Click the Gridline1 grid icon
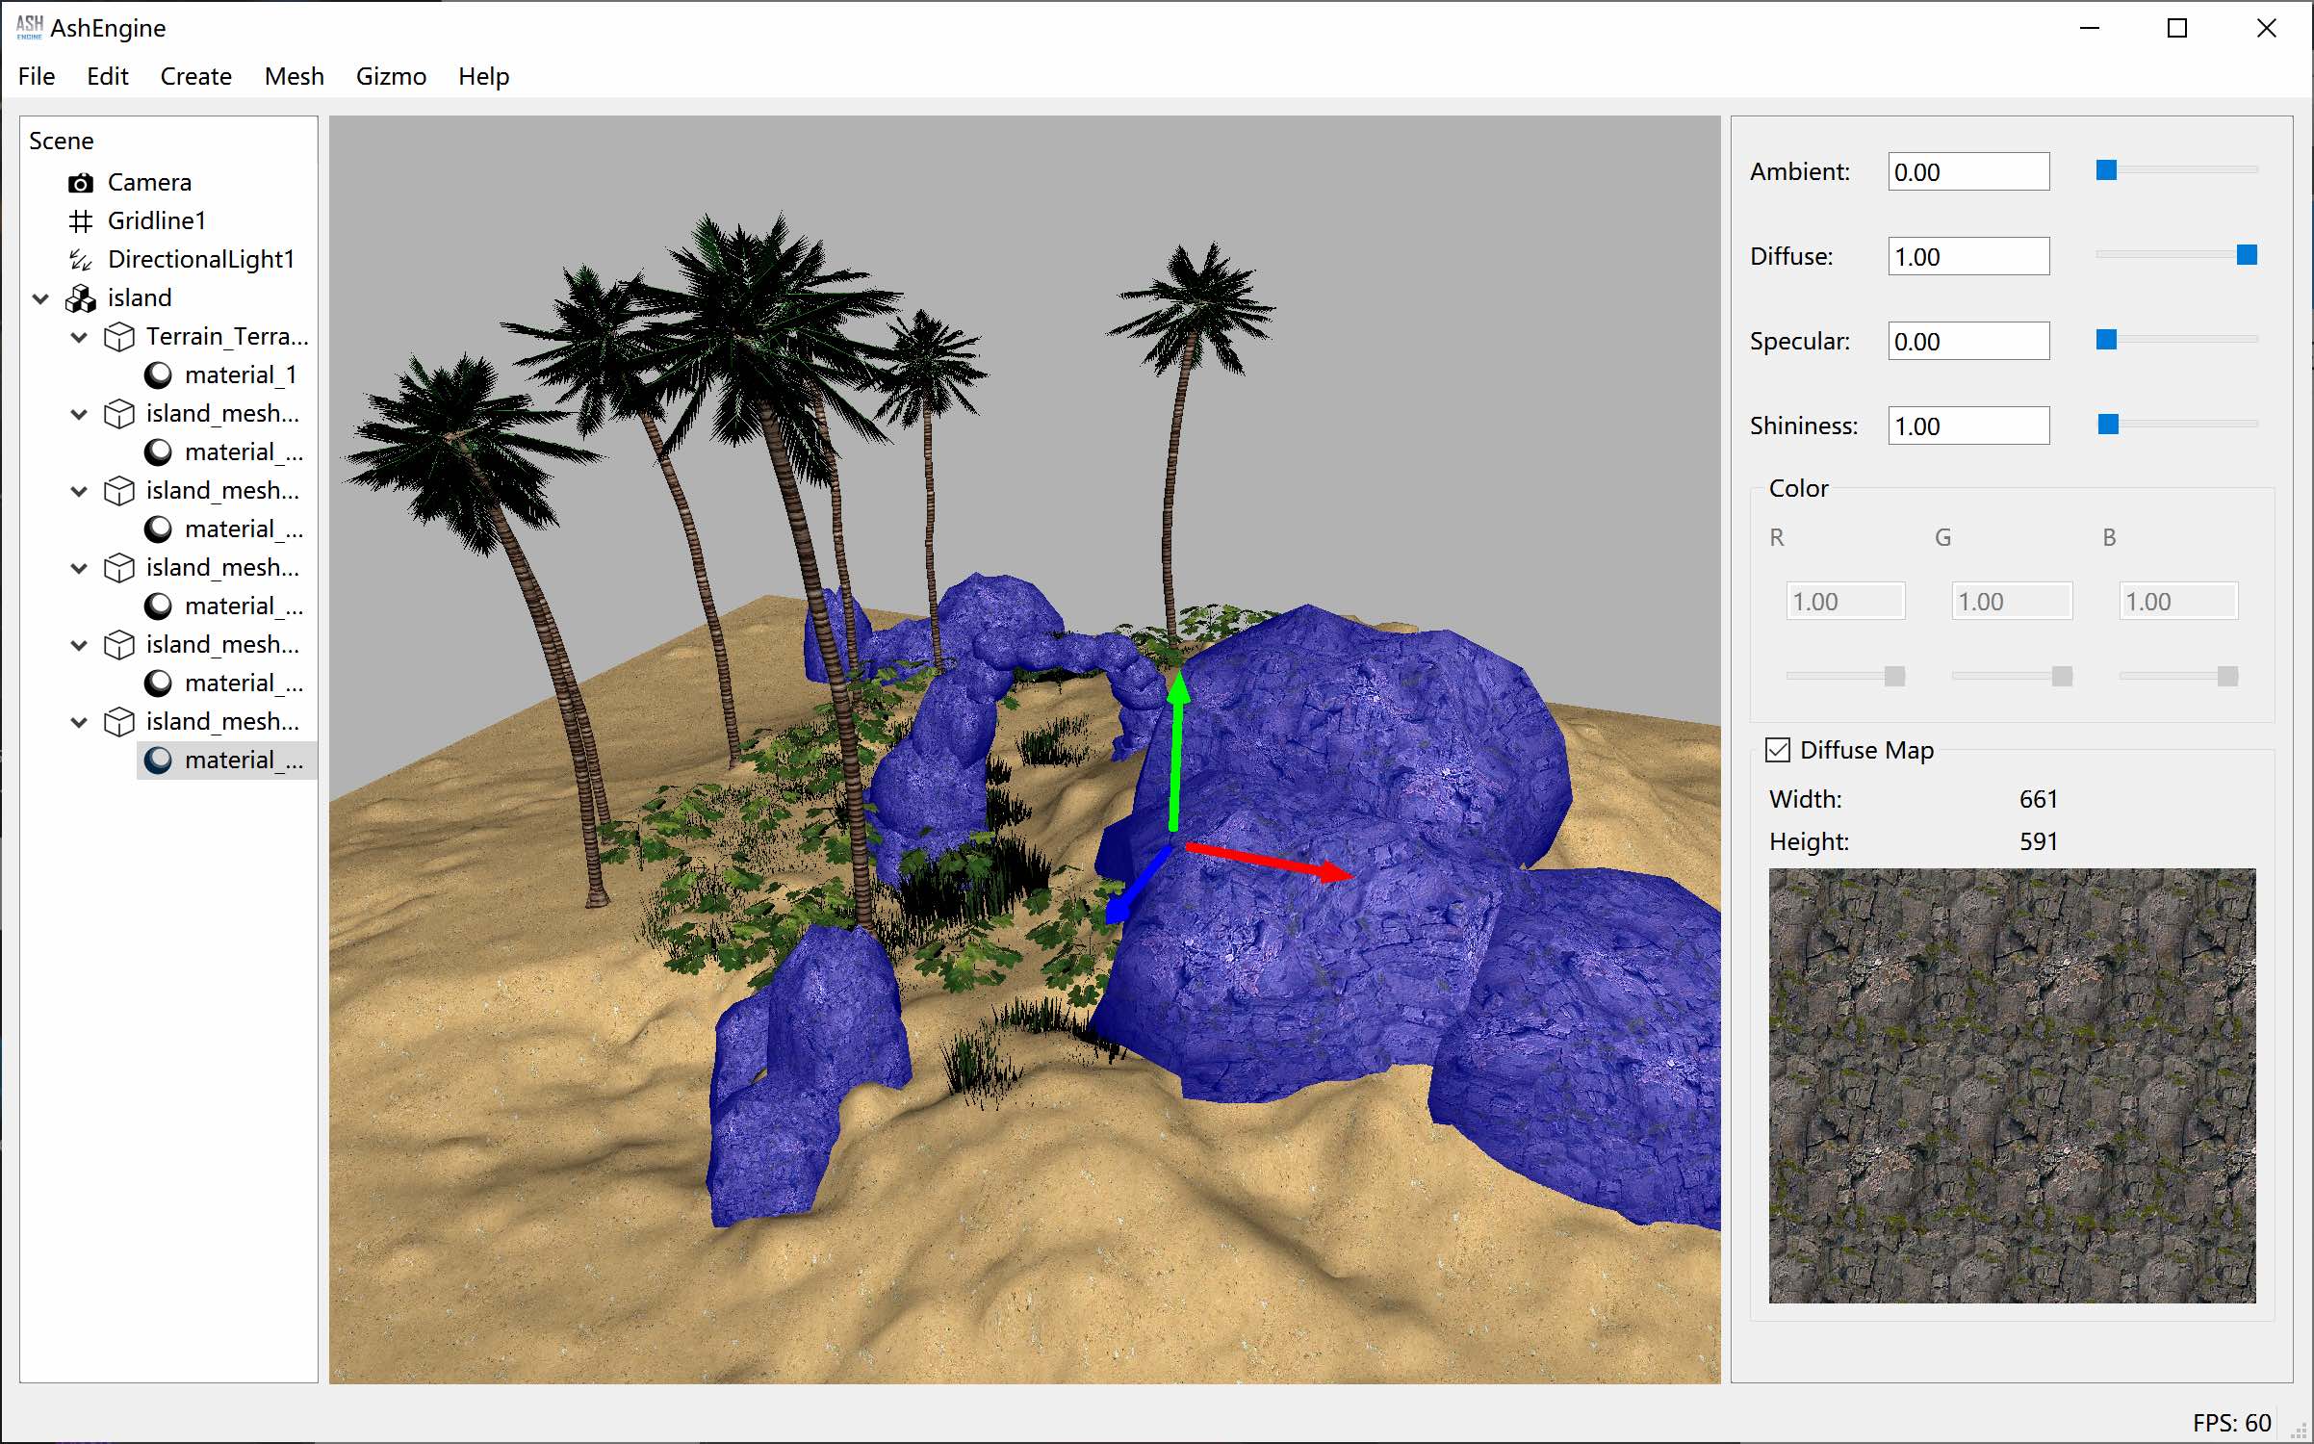This screenshot has height=1444, width=2314. tap(81, 221)
